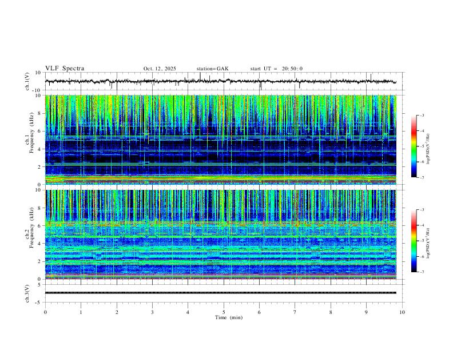
Task: Click the upper log(PSD) colorbar title
Action: [428, 149]
